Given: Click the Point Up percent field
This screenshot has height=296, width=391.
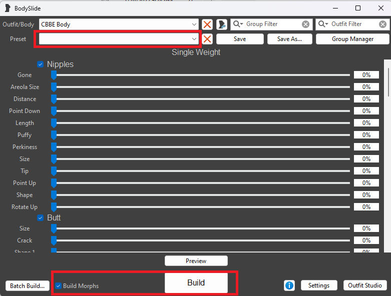Looking at the screenshot, I should [x=366, y=183].
